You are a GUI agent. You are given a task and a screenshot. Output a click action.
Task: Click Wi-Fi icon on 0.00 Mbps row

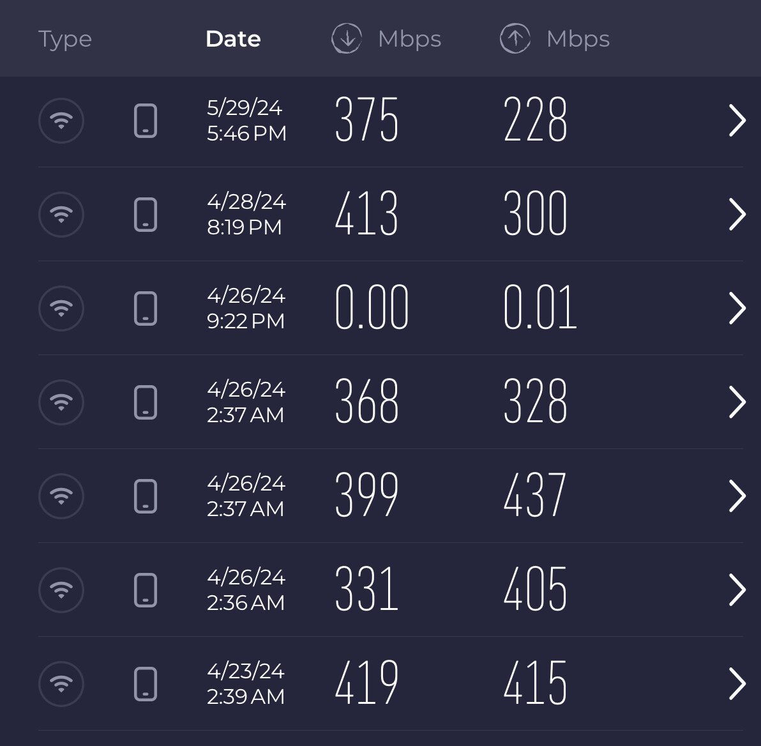pos(61,308)
